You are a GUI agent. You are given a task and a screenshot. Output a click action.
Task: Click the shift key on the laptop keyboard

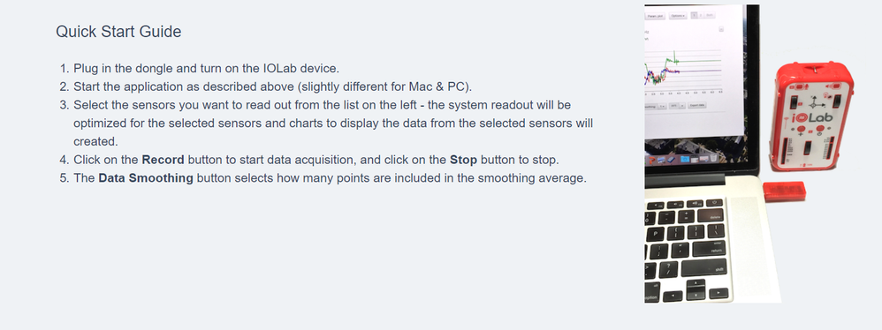click(x=704, y=267)
